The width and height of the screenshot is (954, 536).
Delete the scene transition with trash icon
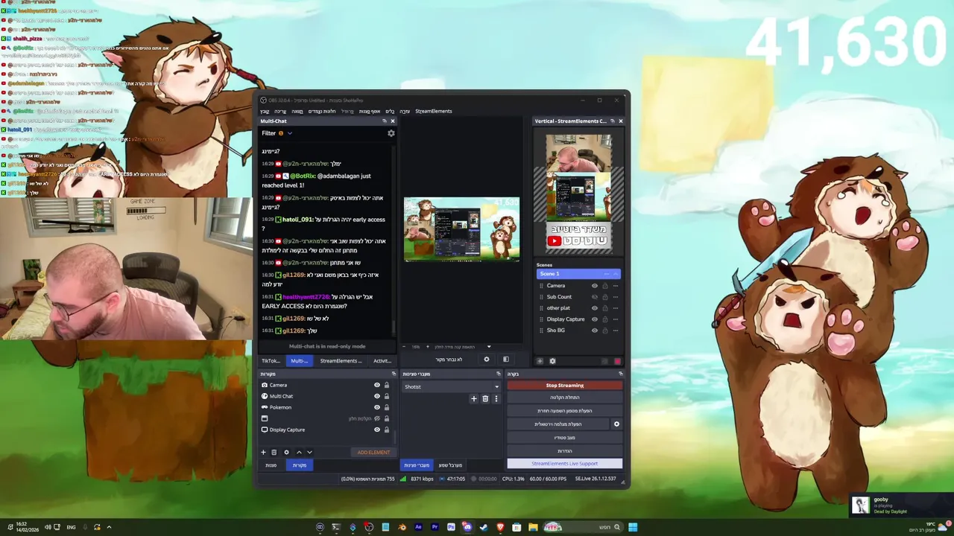[485, 398]
